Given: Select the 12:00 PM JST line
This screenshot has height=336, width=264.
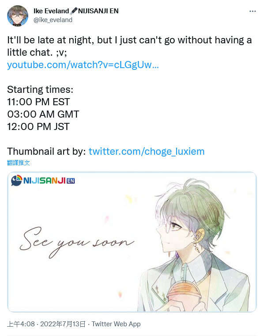Looking at the screenshot, I should 38,126.
